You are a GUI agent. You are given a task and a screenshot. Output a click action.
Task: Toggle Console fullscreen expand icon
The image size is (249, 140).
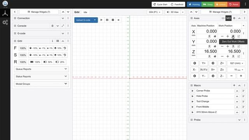pos(63,26)
